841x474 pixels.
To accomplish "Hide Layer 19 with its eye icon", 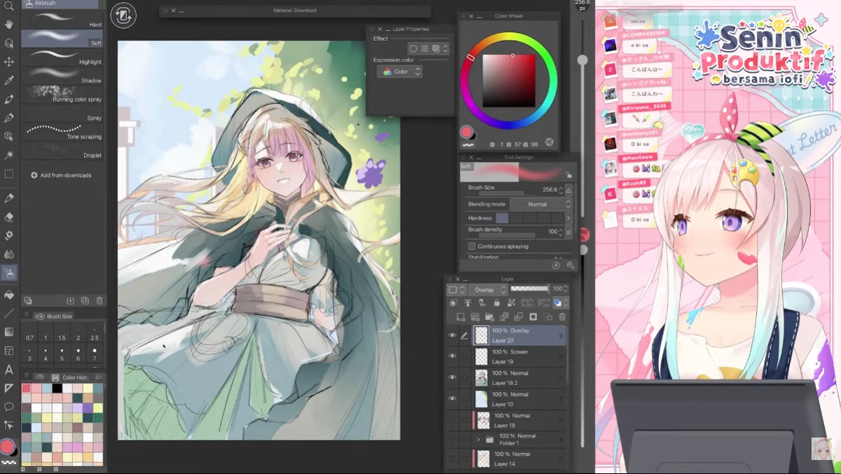I will point(452,356).
